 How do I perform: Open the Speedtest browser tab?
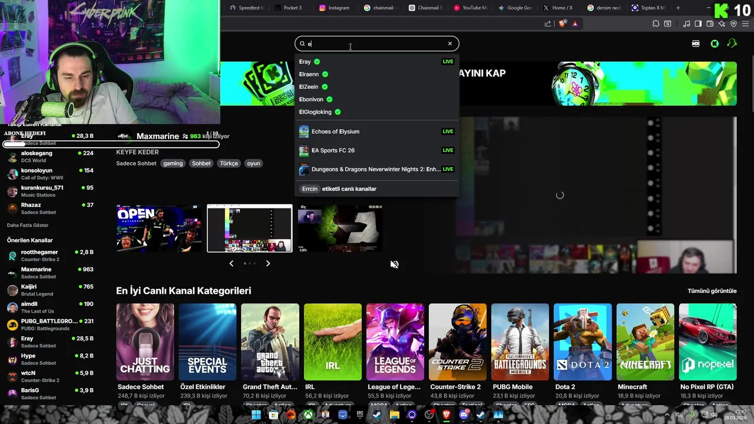247,8
